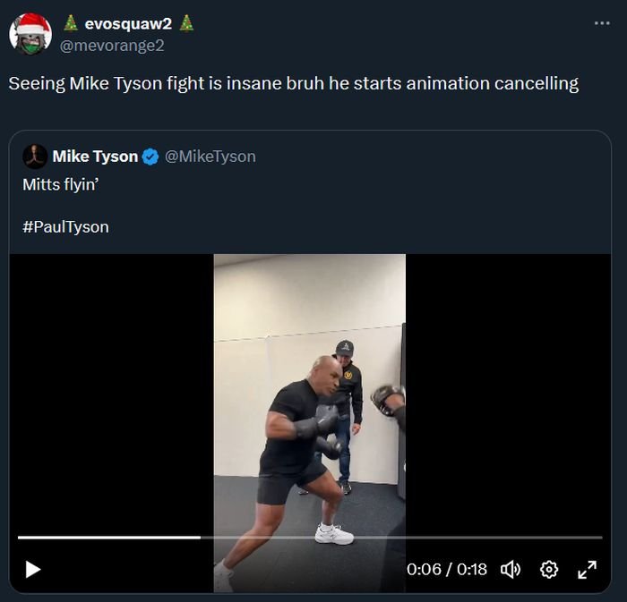The image size is (627, 602).
Task: Open the evosquaw2 display name link
Action: click(x=128, y=24)
